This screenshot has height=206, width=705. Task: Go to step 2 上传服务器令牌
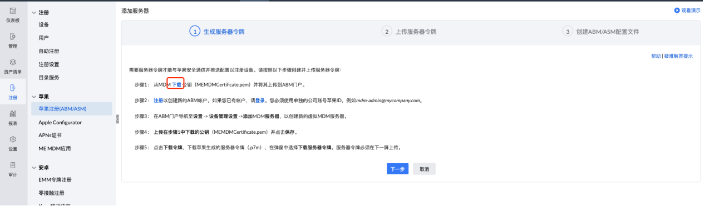coord(409,32)
